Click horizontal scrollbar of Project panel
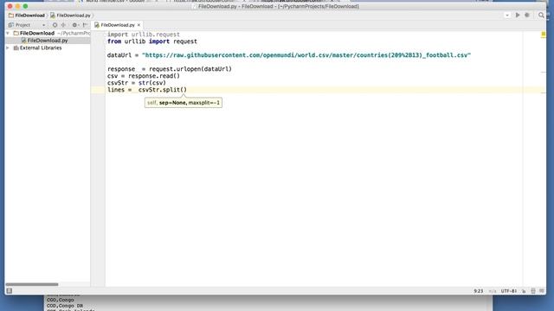Viewport: 554px width, 311px height. 32,284
